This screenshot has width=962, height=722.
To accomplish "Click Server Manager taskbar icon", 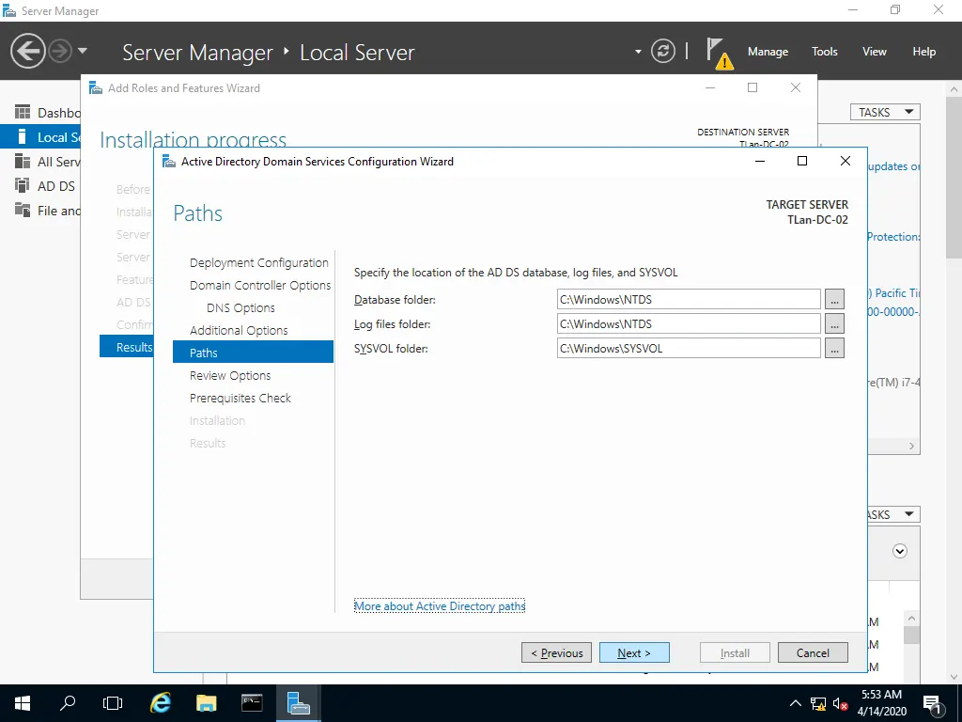I will tap(298, 703).
